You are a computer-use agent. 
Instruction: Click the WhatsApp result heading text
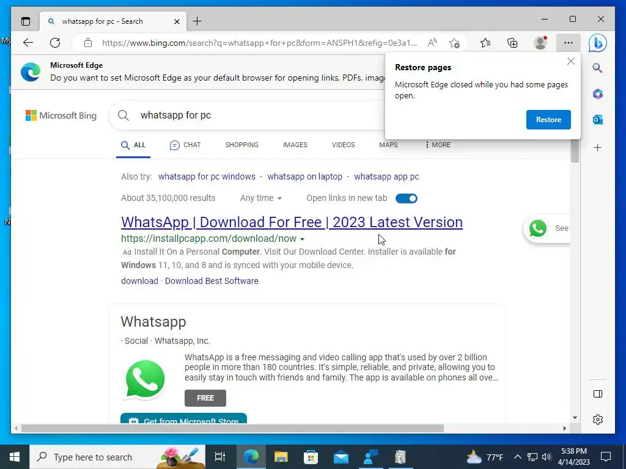point(153,322)
